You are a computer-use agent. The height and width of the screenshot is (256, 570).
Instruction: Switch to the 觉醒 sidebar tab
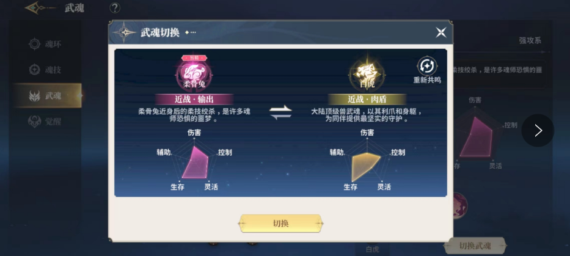tap(45, 122)
